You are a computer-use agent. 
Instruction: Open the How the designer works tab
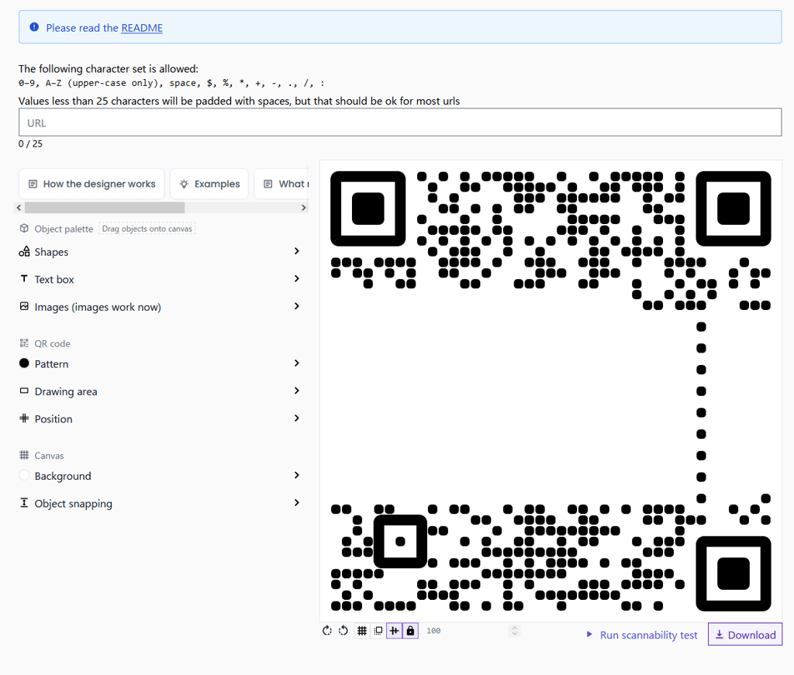click(x=91, y=184)
